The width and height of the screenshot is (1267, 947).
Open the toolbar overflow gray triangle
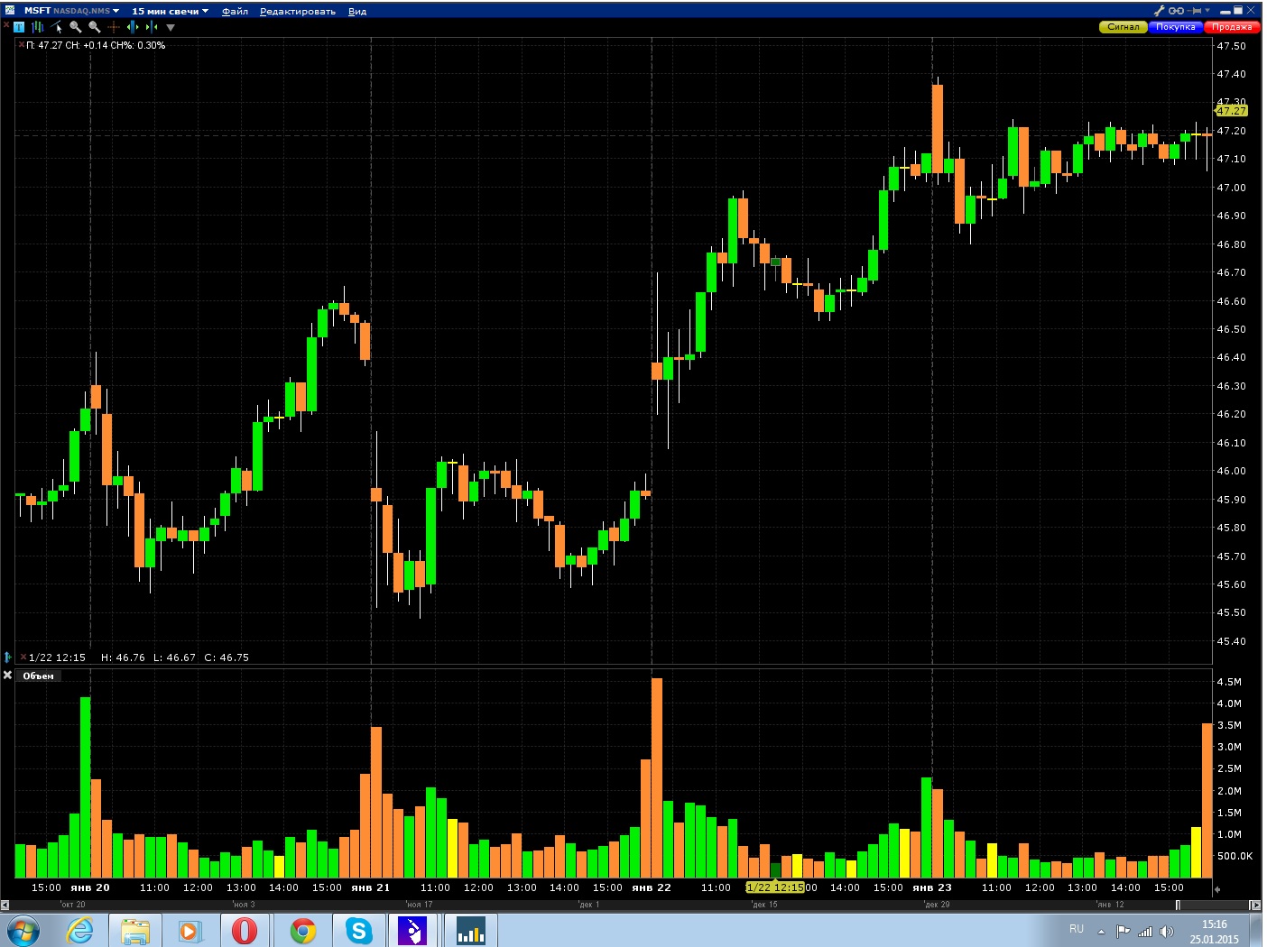click(x=171, y=28)
